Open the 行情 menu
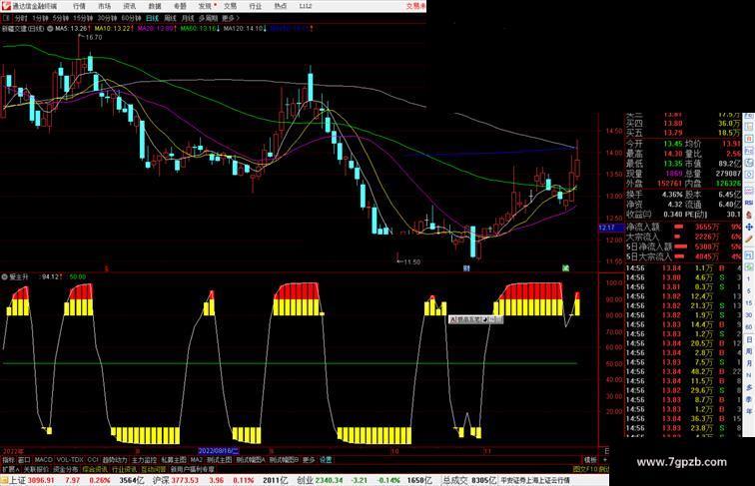755x486 pixels. [x=79, y=6]
